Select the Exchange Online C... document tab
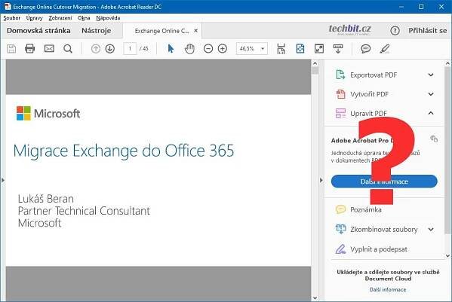This screenshot has width=452, height=302. (161, 31)
